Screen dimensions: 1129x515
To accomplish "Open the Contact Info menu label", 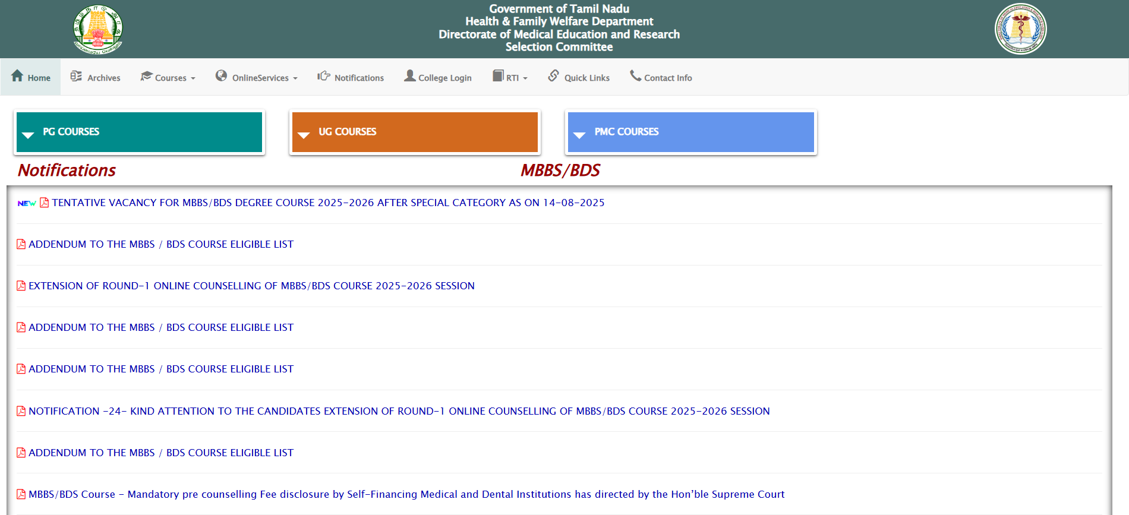I will 668,78.
